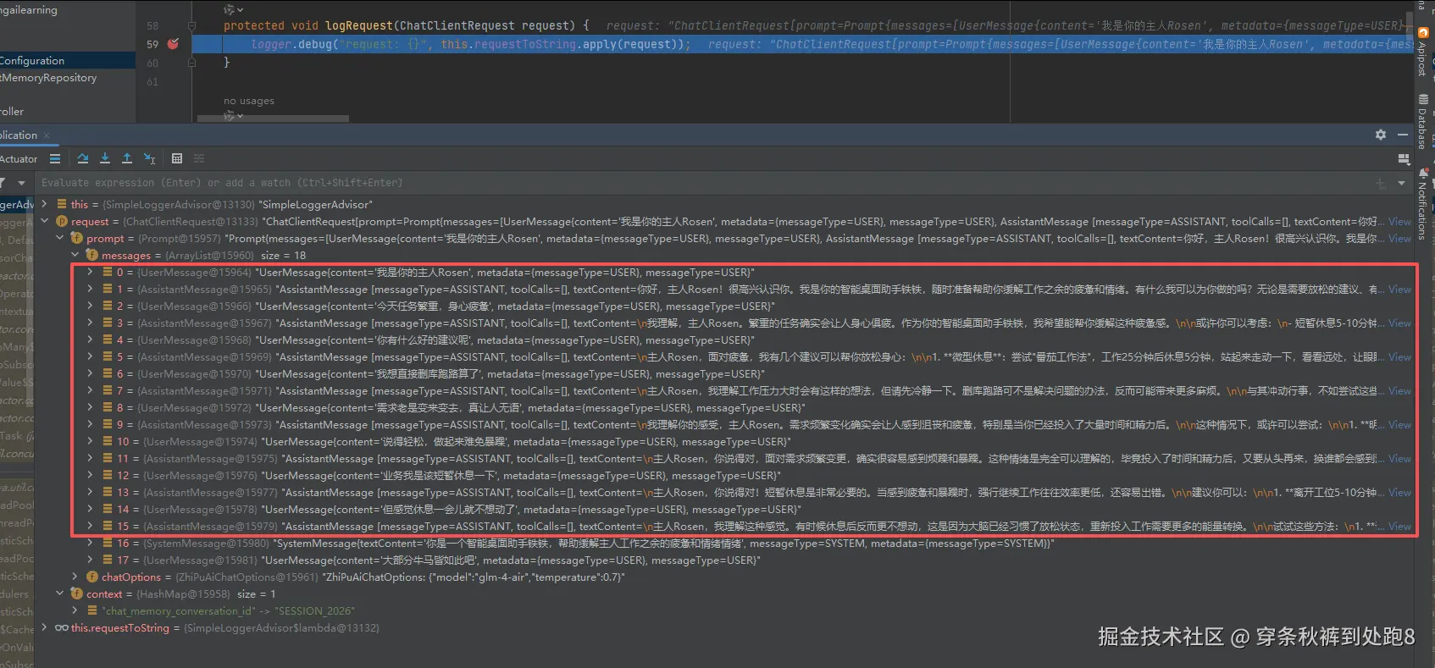Image resolution: width=1435 pixels, height=668 pixels.
Task: Click the Step Over debugger icon
Action: coord(82,158)
